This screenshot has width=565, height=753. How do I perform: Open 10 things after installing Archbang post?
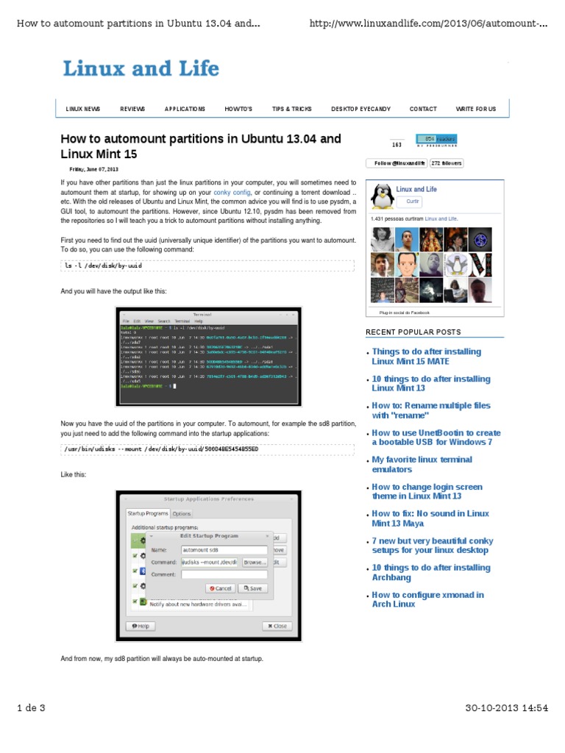[x=431, y=572]
